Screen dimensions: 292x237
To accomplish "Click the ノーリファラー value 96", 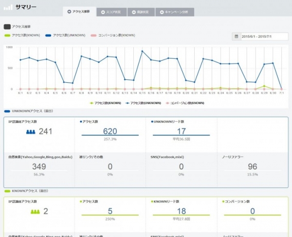I will (x=253, y=166).
